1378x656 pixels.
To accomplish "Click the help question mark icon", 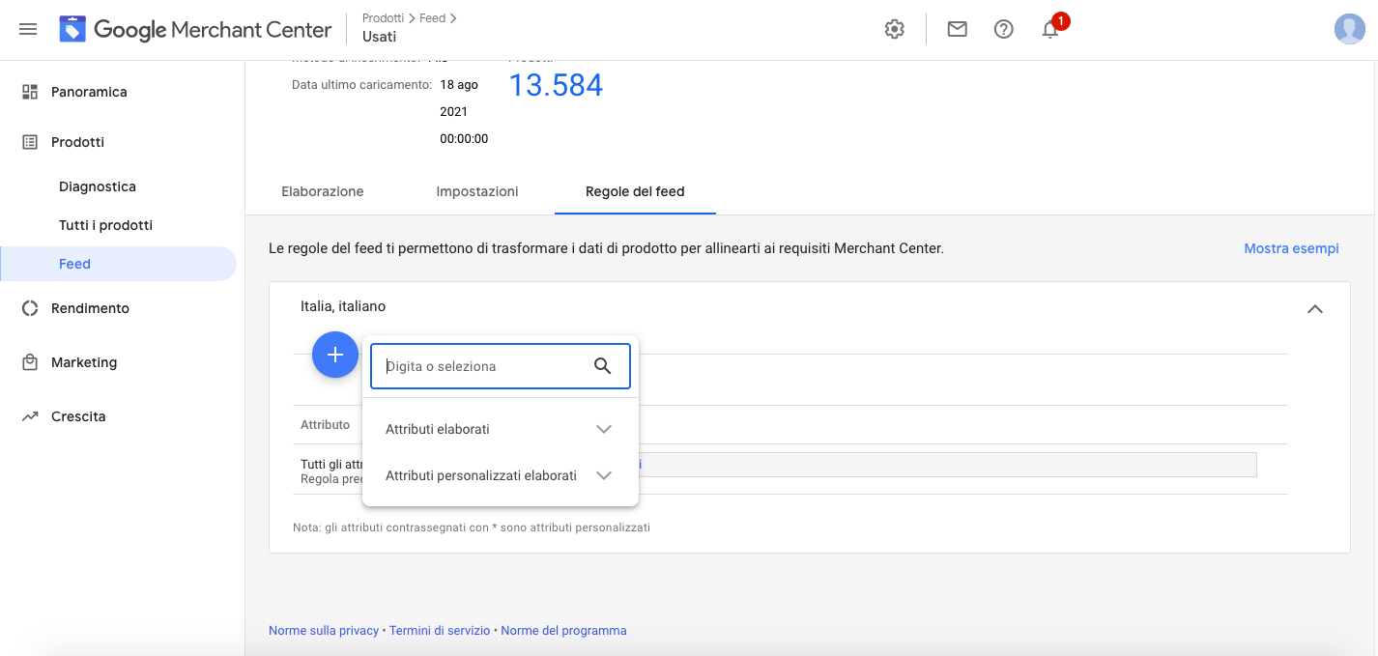I will (1003, 30).
